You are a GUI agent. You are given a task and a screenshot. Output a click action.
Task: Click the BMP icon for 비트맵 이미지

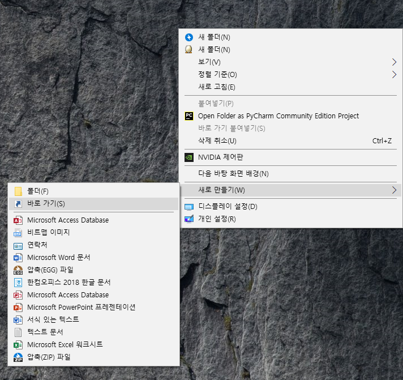pyautogui.click(x=18, y=232)
